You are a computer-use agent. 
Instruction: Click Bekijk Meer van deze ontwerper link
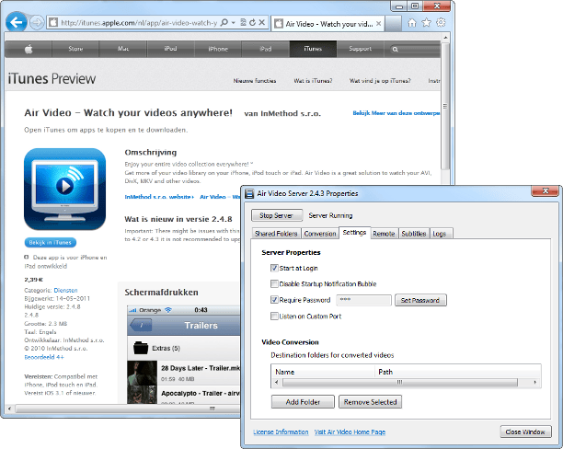[x=396, y=113]
